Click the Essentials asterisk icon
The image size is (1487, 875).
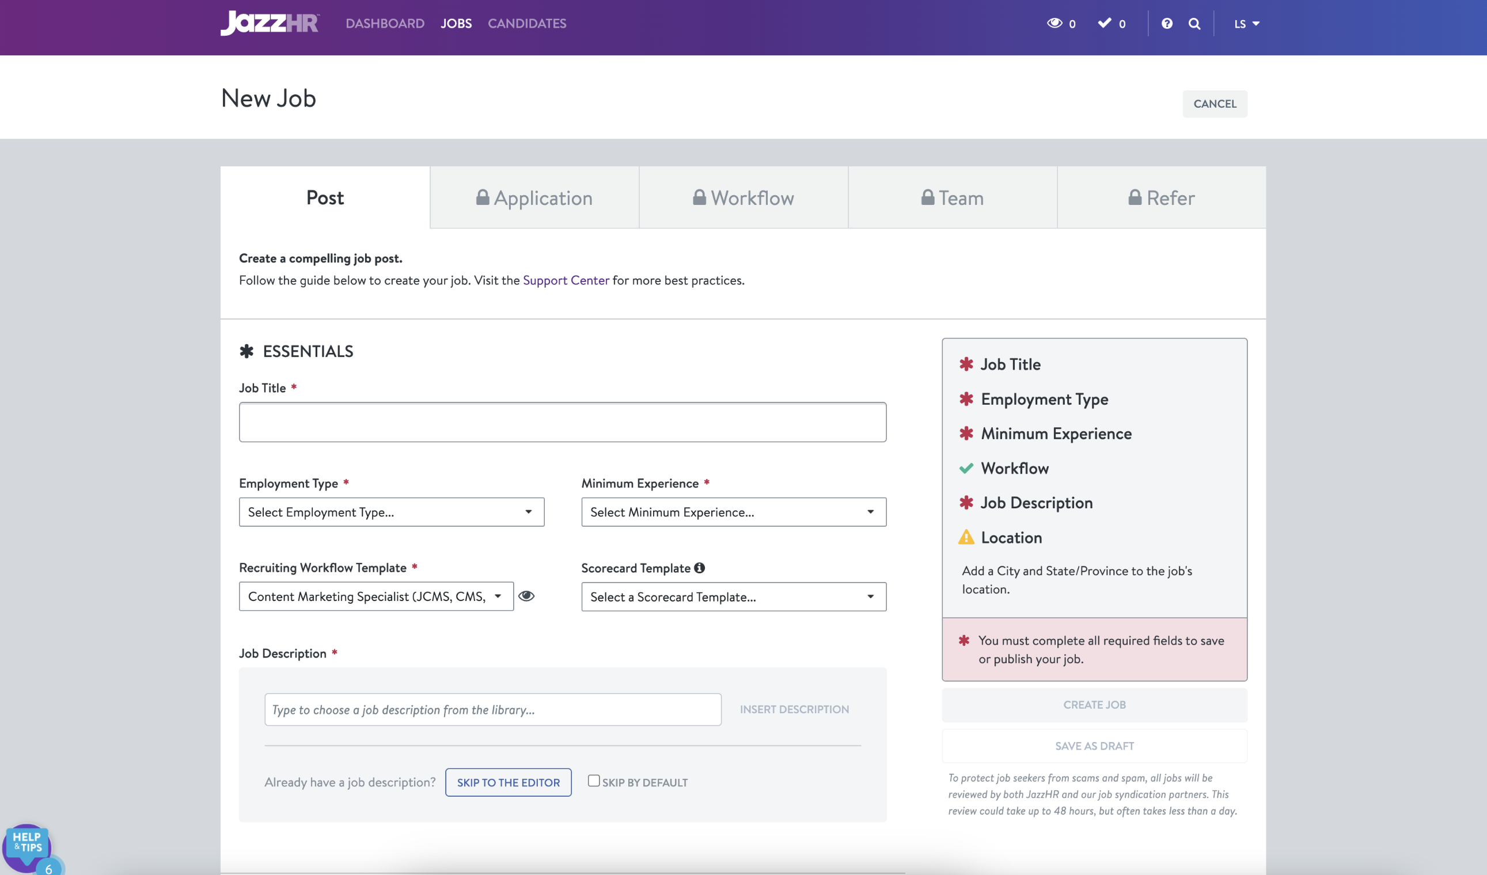point(246,351)
